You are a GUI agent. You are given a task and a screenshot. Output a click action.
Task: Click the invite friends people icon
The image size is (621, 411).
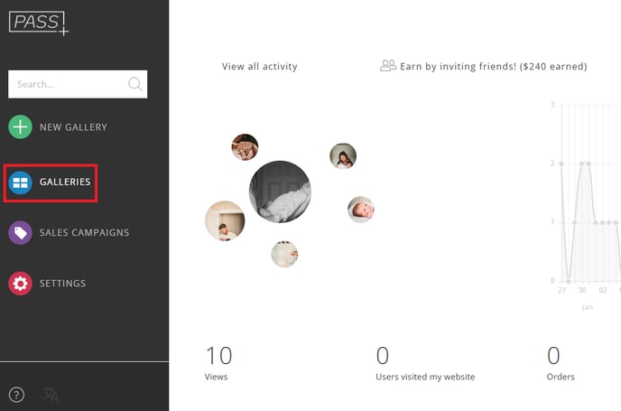388,65
